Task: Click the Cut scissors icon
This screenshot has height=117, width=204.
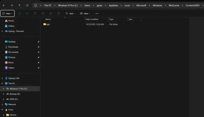Action: [x=20, y=13]
